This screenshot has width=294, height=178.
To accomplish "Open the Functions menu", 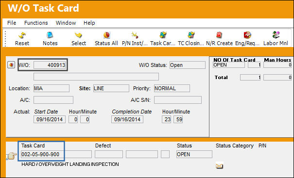I will point(36,23).
